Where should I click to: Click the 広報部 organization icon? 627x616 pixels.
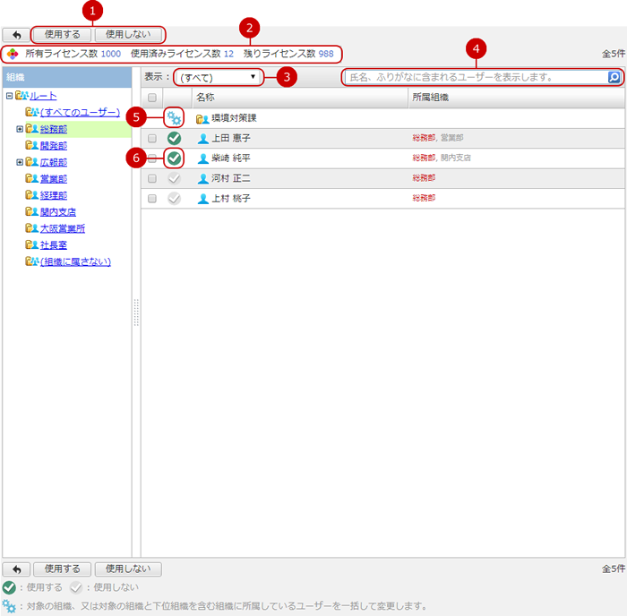point(32,162)
